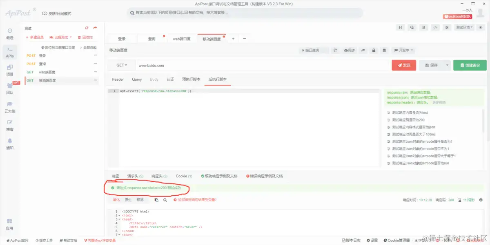Collapse the <html> fold arrow on line 2
Viewport: 490px width, 245px height.
click(x=119, y=215)
